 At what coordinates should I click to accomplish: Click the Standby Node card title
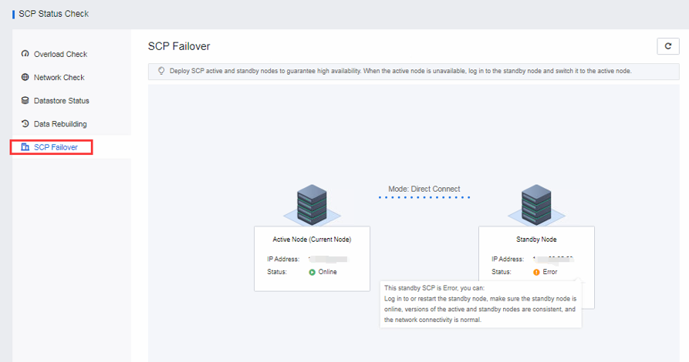click(x=536, y=240)
